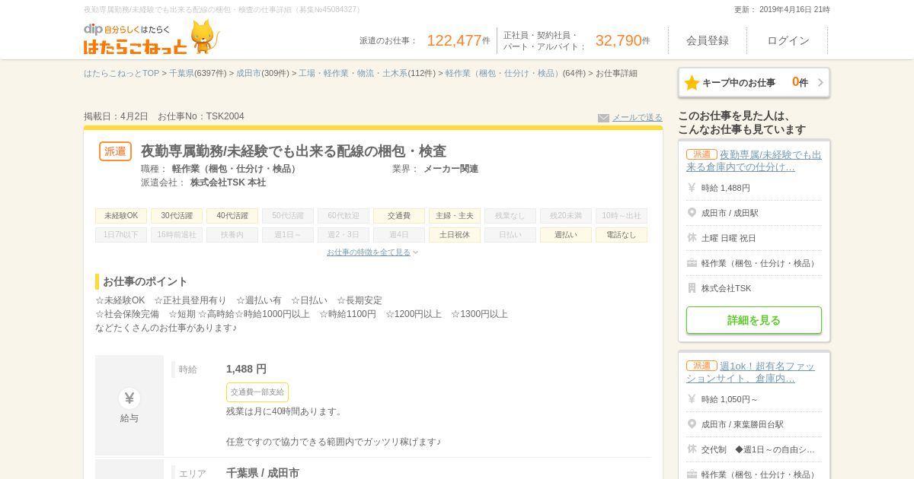Open 軽作業（梱包・仕分け・検品） breadcrumb
Image resolution: width=914 pixels, height=479 pixels.
(503, 74)
